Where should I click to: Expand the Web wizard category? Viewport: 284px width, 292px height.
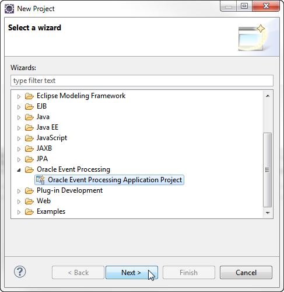pyautogui.click(x=19, y=201)
